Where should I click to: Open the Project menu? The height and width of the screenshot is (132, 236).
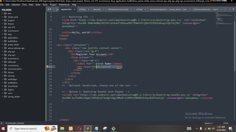[53, 5]
